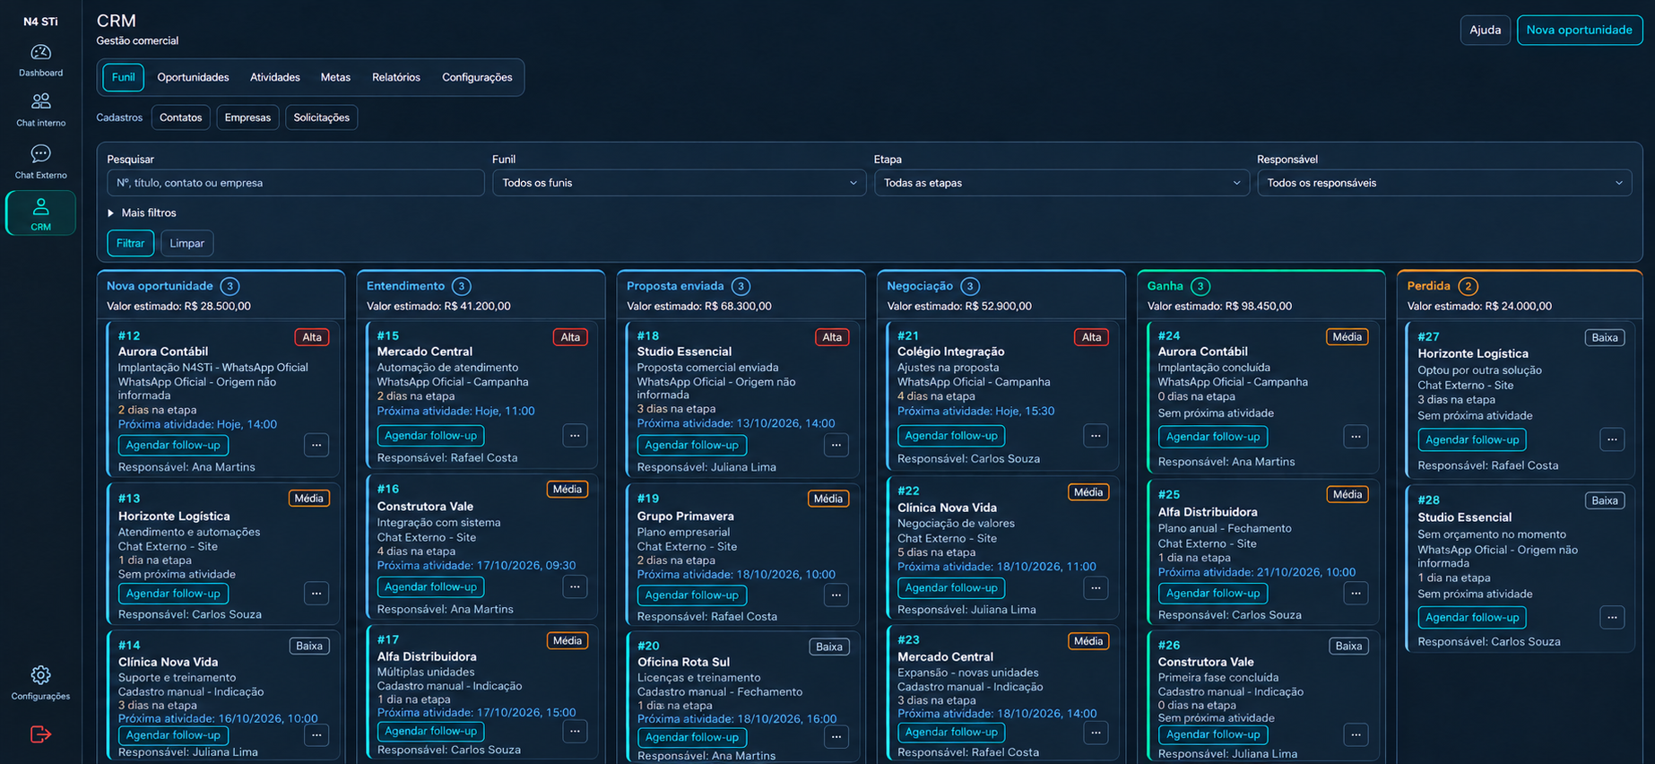Expand the Mais filtros section
Screen dimensions: 1655x764
click(142, 213)
